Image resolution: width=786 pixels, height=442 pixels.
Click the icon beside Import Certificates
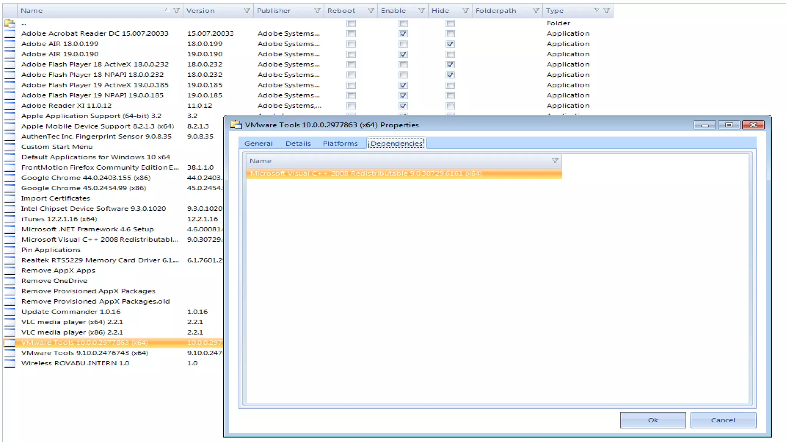click(10, 199)
